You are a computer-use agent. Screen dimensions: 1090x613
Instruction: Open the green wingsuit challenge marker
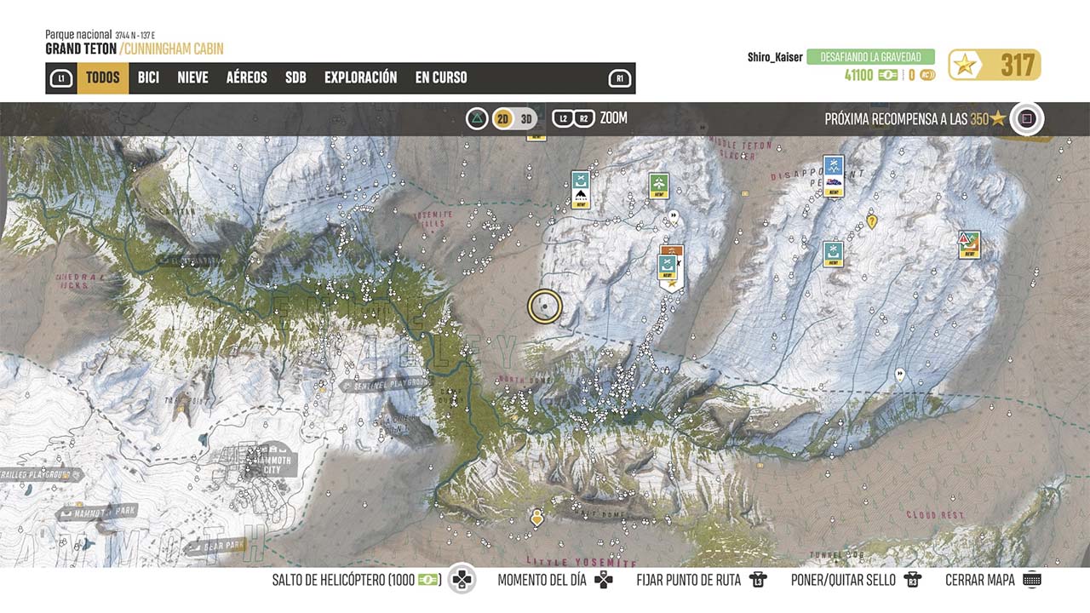pos(658,185)
